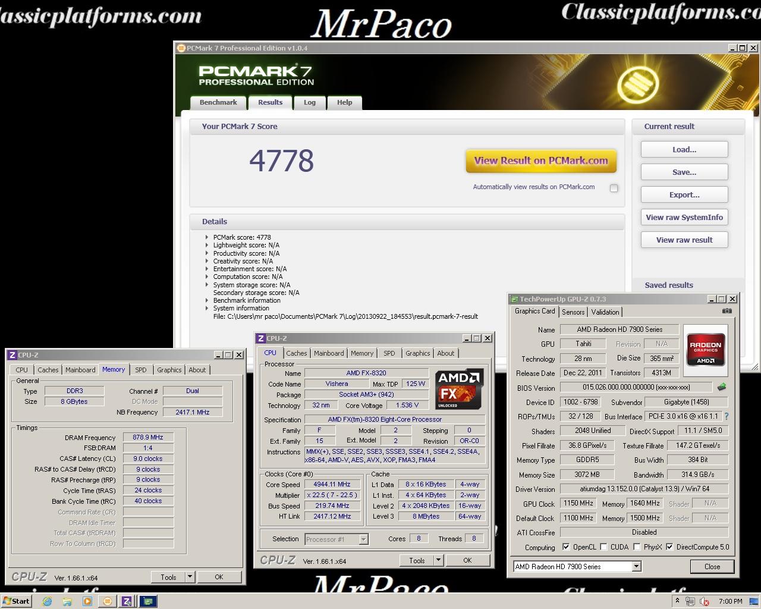Screen dimensions: 761x609
Task: Open Internet Explorer from the taskbar
Action: (x=47, y=601)
